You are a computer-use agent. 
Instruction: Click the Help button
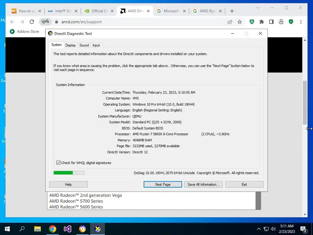tap(68, 184)
